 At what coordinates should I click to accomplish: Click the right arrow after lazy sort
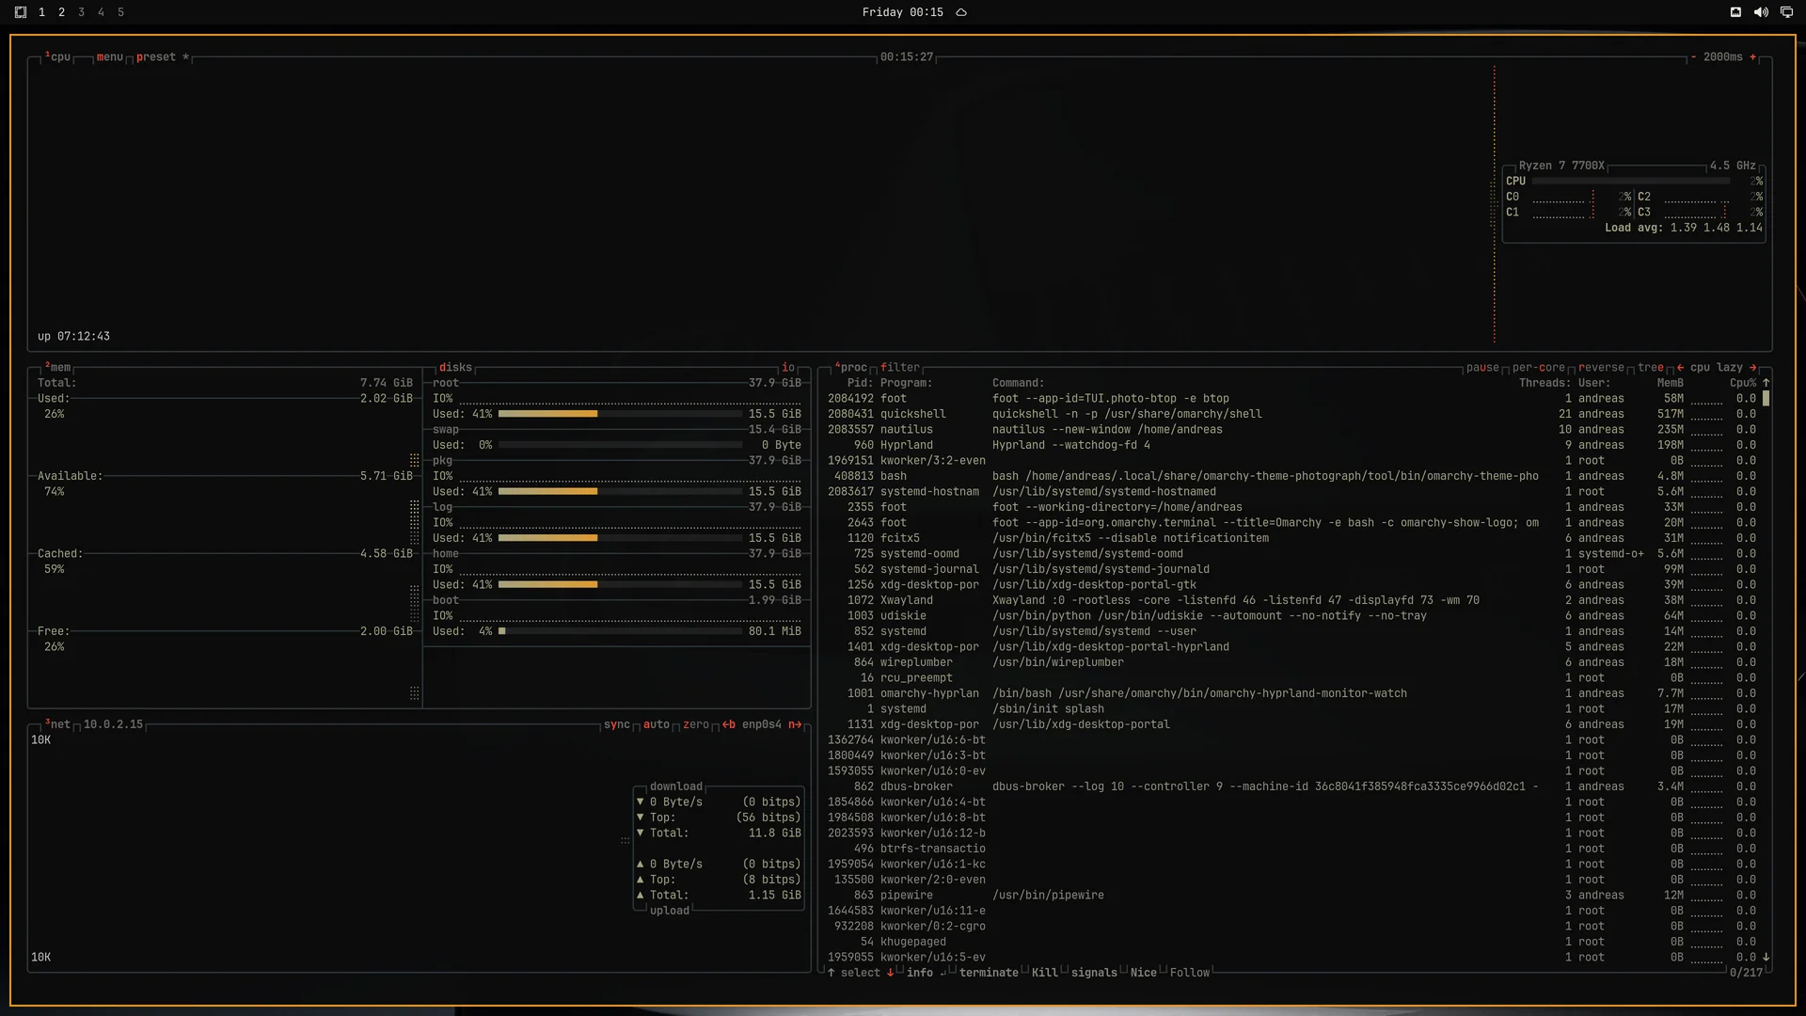pyautogui.click(x=1752, y=368)
